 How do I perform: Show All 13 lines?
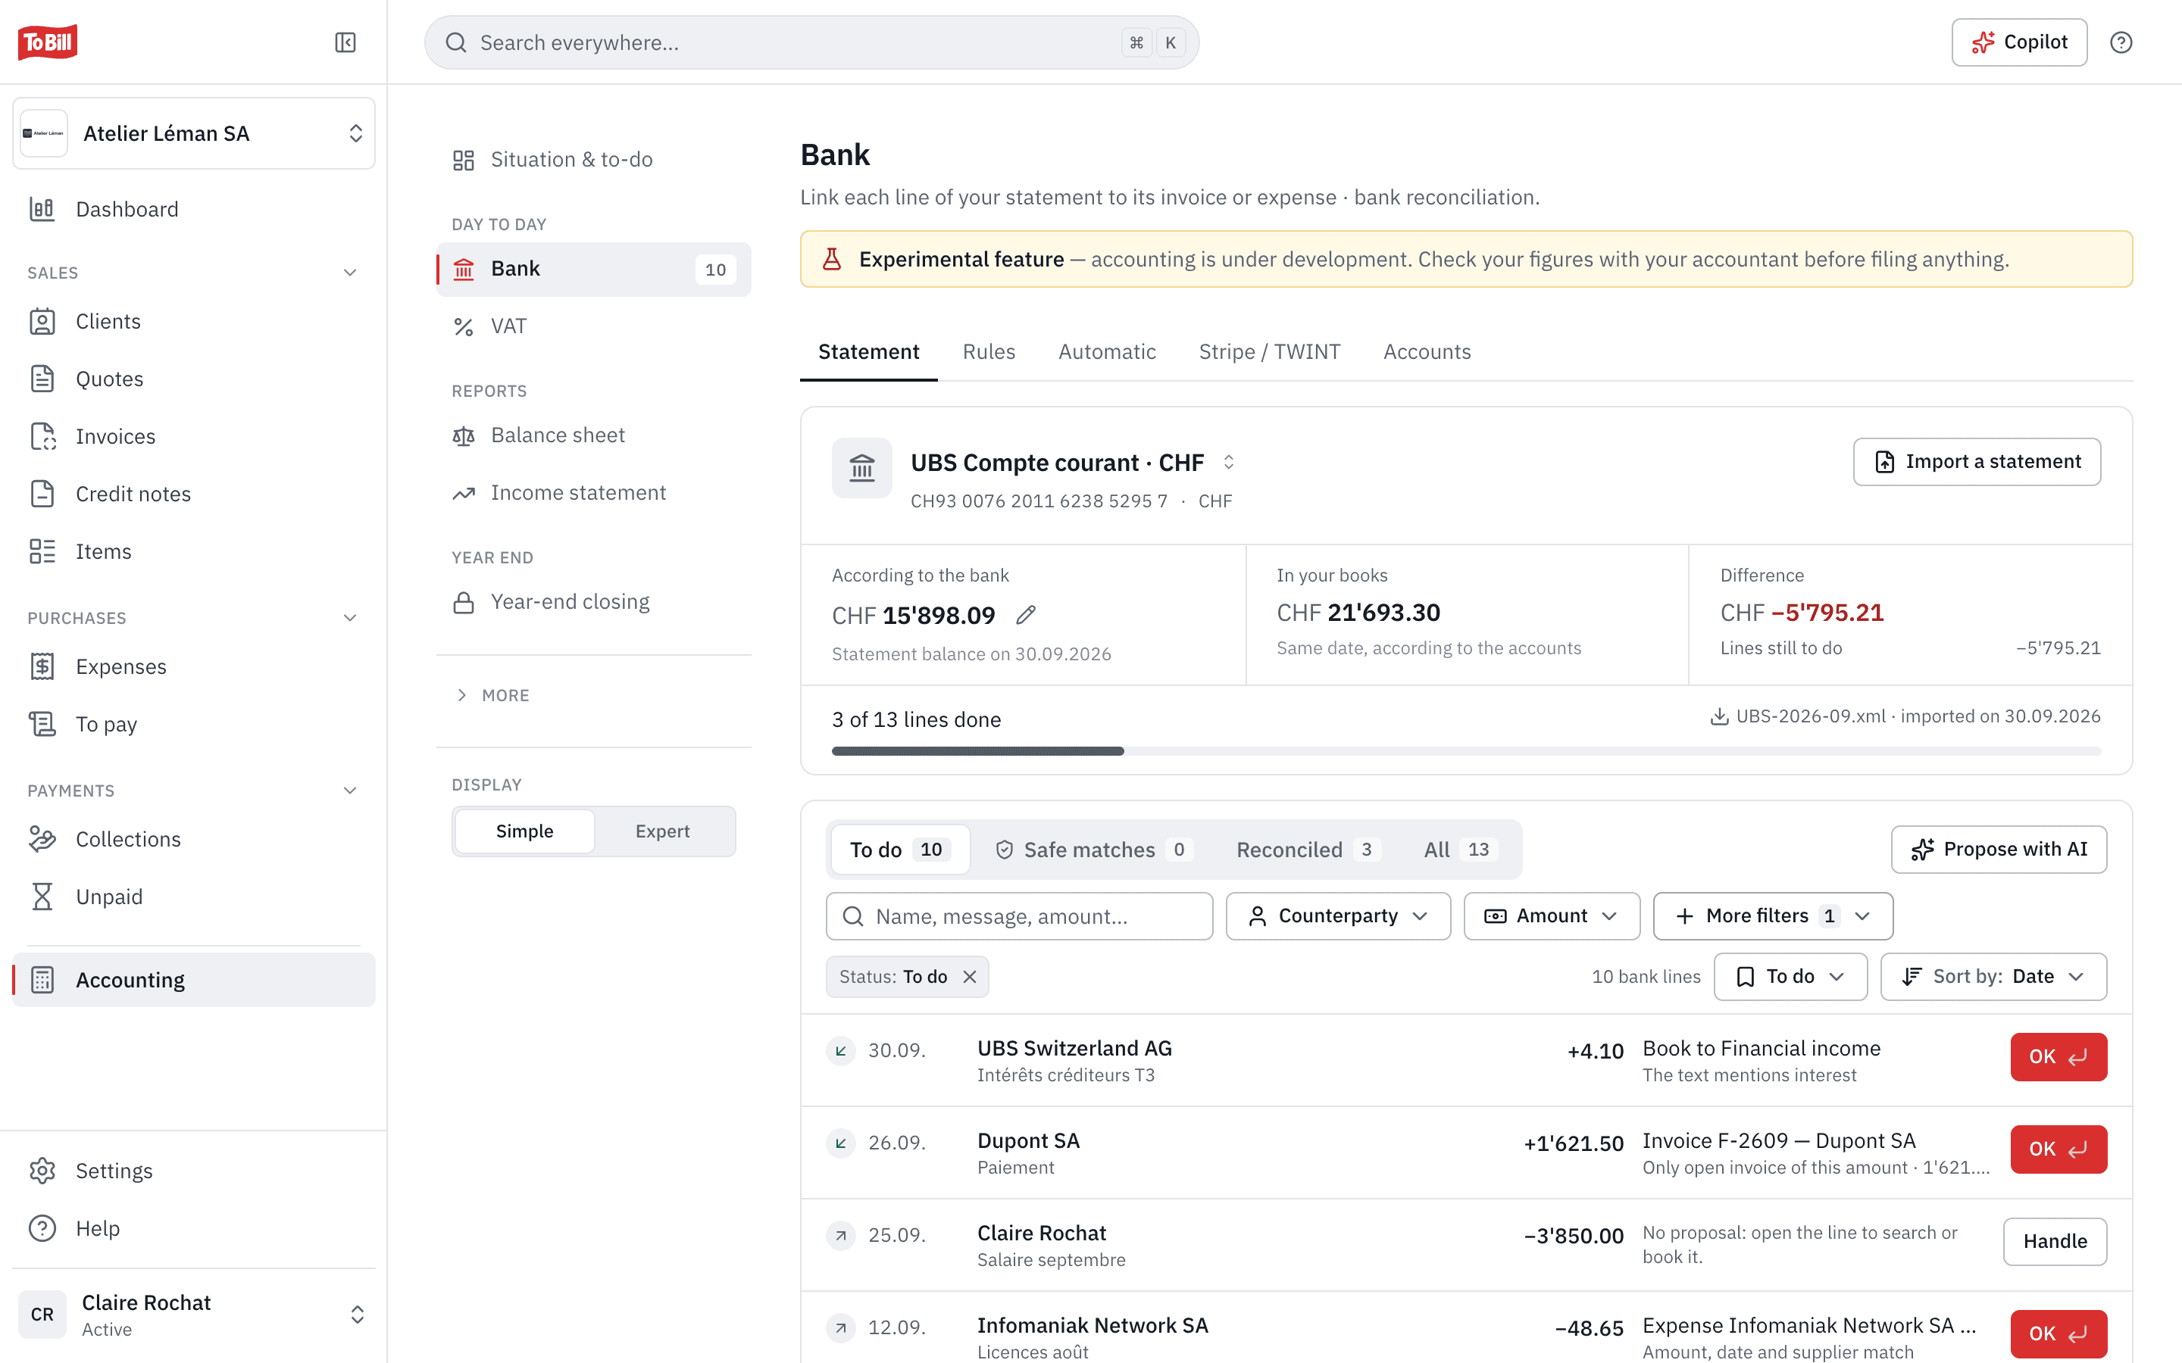click(x=1461, y=849)
